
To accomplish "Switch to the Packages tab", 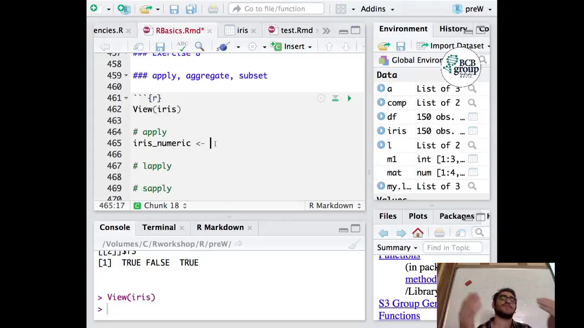I will click(x=457, y=216).
